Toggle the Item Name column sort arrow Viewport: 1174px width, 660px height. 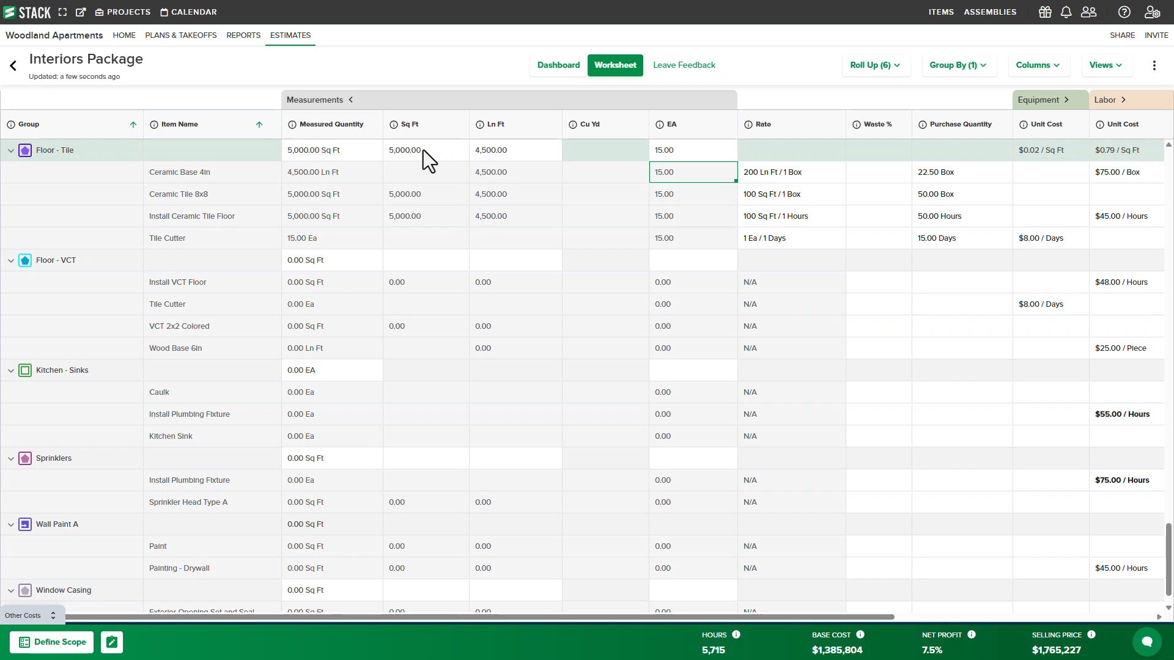(259, 125)
